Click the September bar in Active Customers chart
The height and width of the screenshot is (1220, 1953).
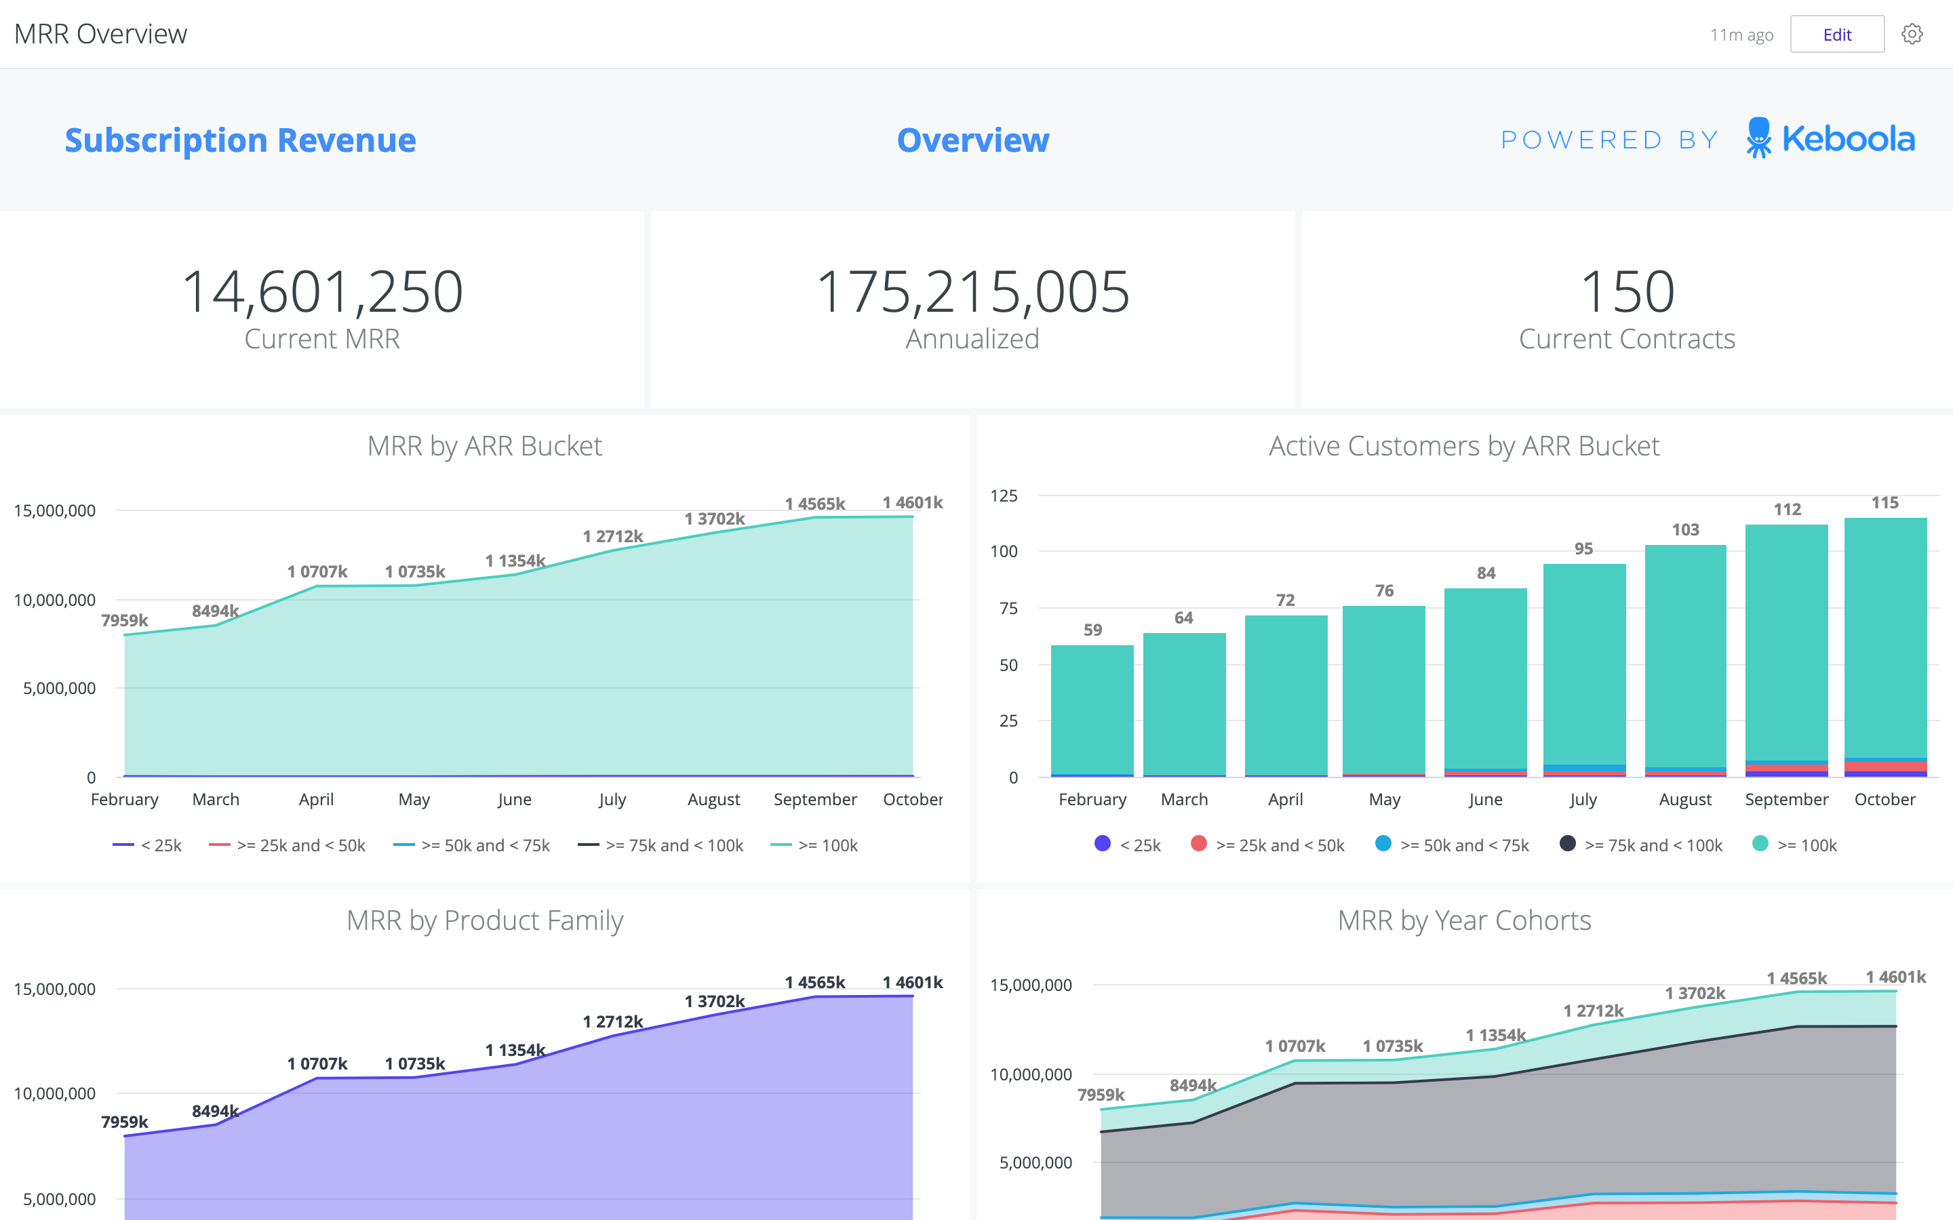1787,651
